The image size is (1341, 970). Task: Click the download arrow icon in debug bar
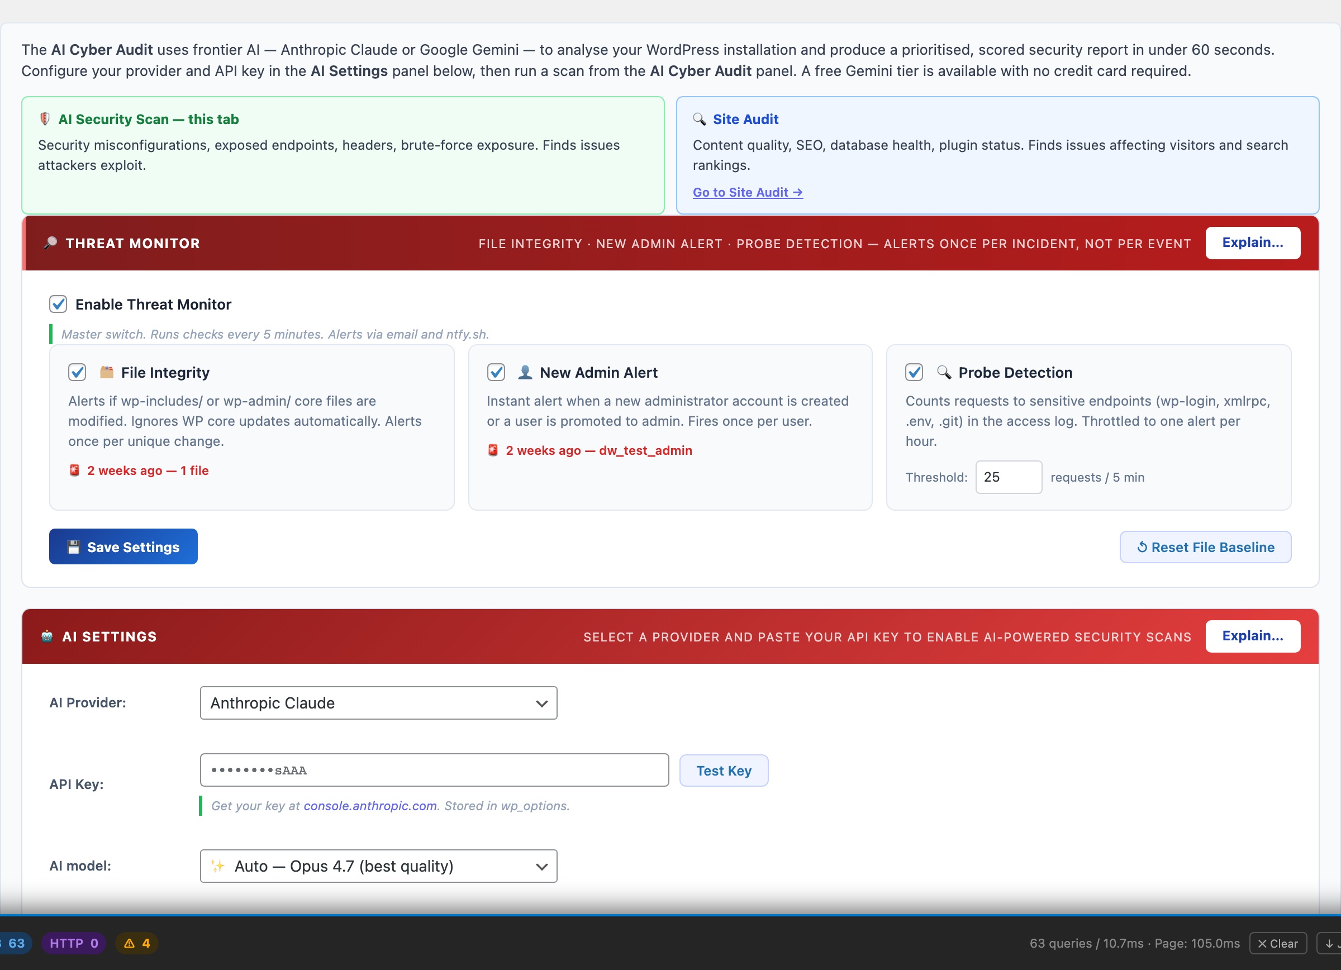click(1329, 943)
